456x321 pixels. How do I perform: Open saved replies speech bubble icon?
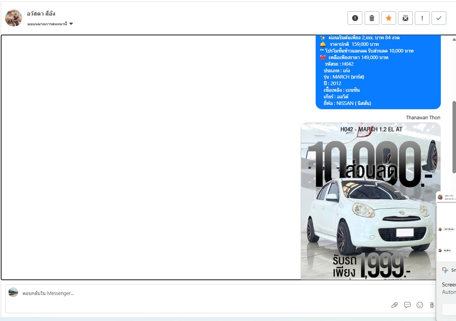(407, 305)
